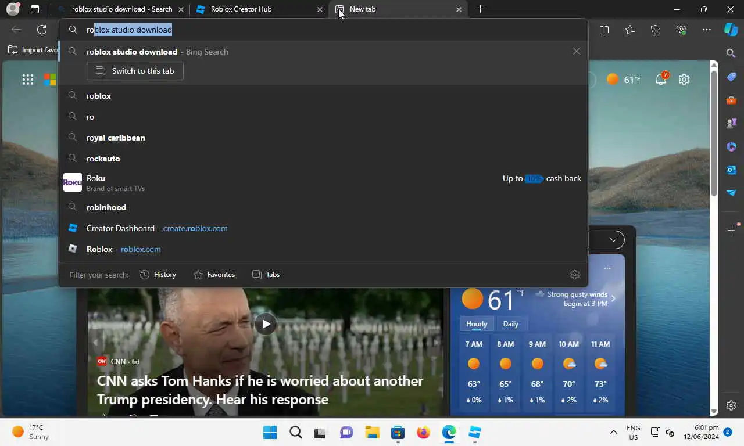744x446 pixels.
Task: Select the robinhood suggestion
Action: [x=323, y=207]
